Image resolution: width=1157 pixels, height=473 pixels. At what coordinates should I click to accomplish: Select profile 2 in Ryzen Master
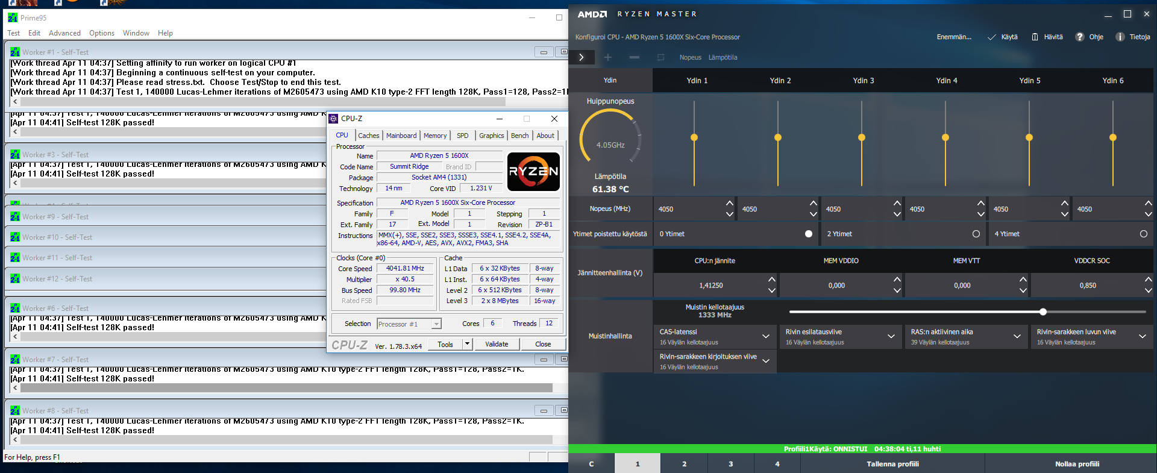point(684,464)
